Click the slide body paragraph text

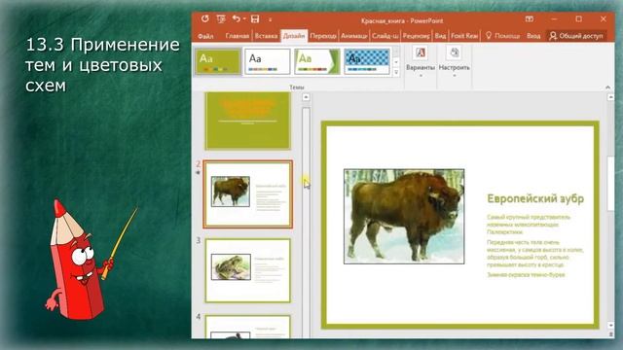point(534,246)
